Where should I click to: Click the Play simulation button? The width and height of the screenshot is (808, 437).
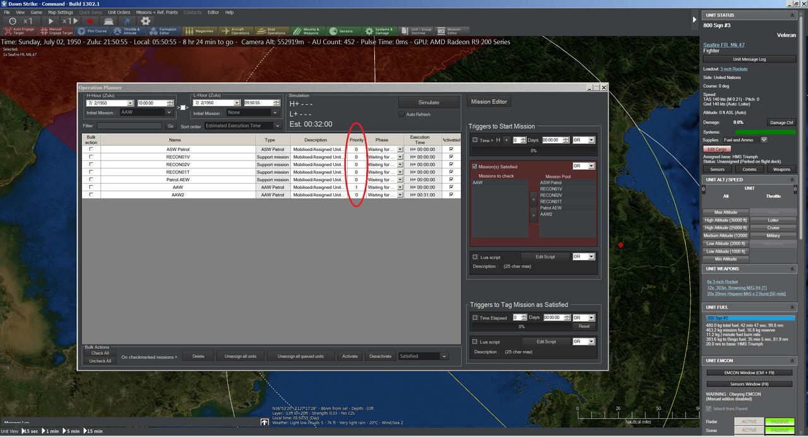tap(51, 21)
